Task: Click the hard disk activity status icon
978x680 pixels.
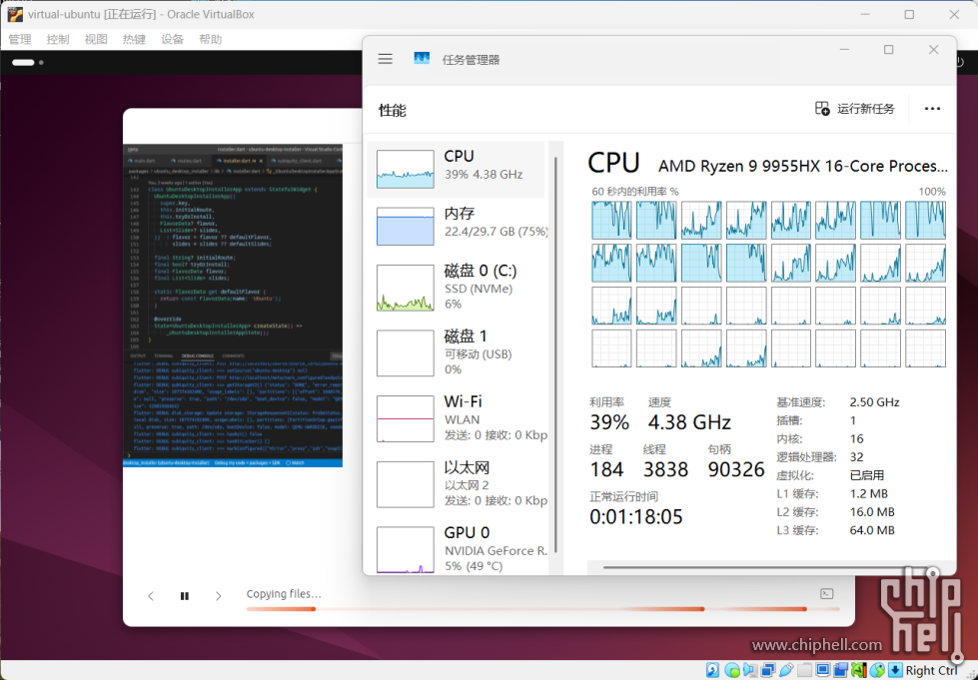Action: point(713,670)
